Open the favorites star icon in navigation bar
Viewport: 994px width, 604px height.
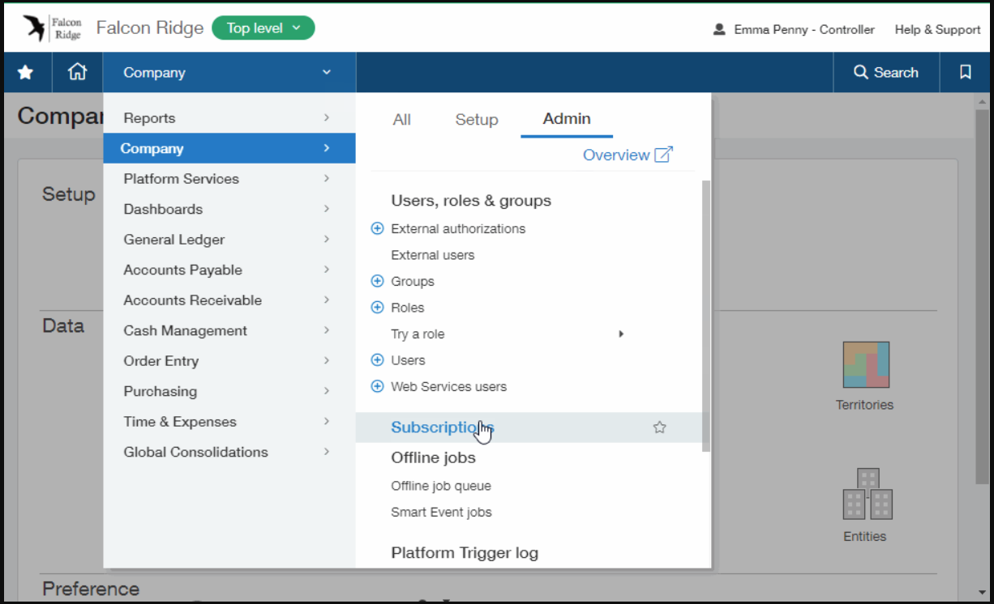[26, 72]
